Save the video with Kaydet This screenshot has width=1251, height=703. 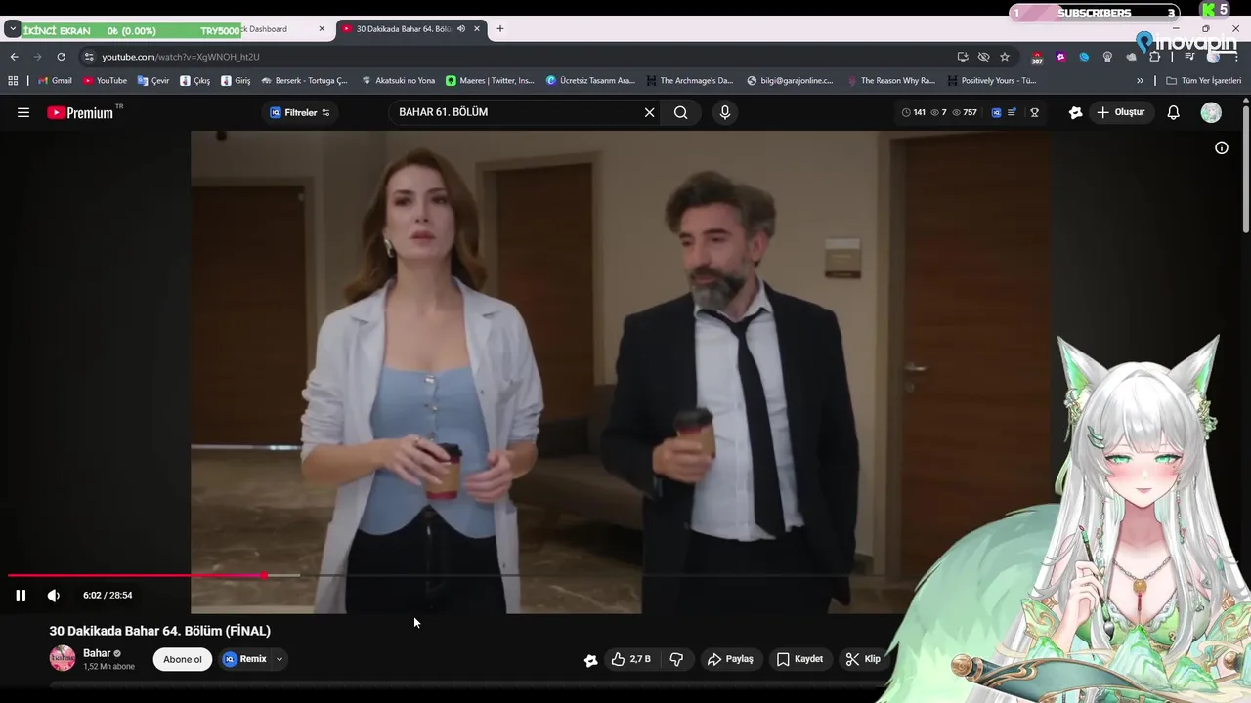(x=799, y=659)
